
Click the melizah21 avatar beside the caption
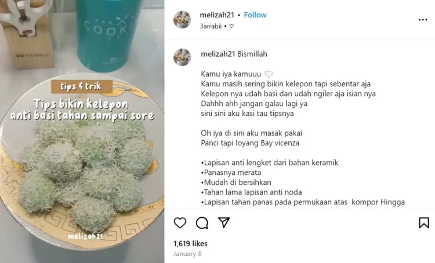coord(182,57)
